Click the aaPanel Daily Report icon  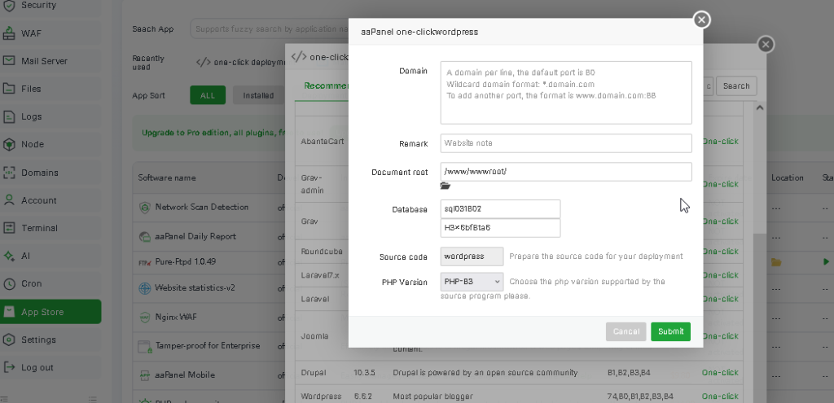(144, 237)
